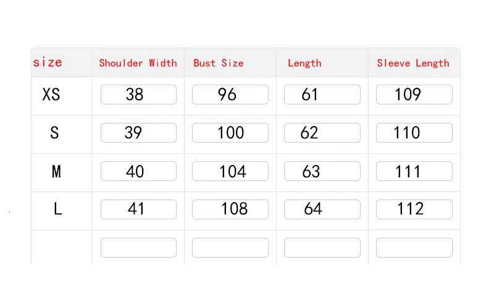This screenshot has height=307, width=494.
Task: Select the S Bust Size field showing 100
Action: (x=230, y=133)
